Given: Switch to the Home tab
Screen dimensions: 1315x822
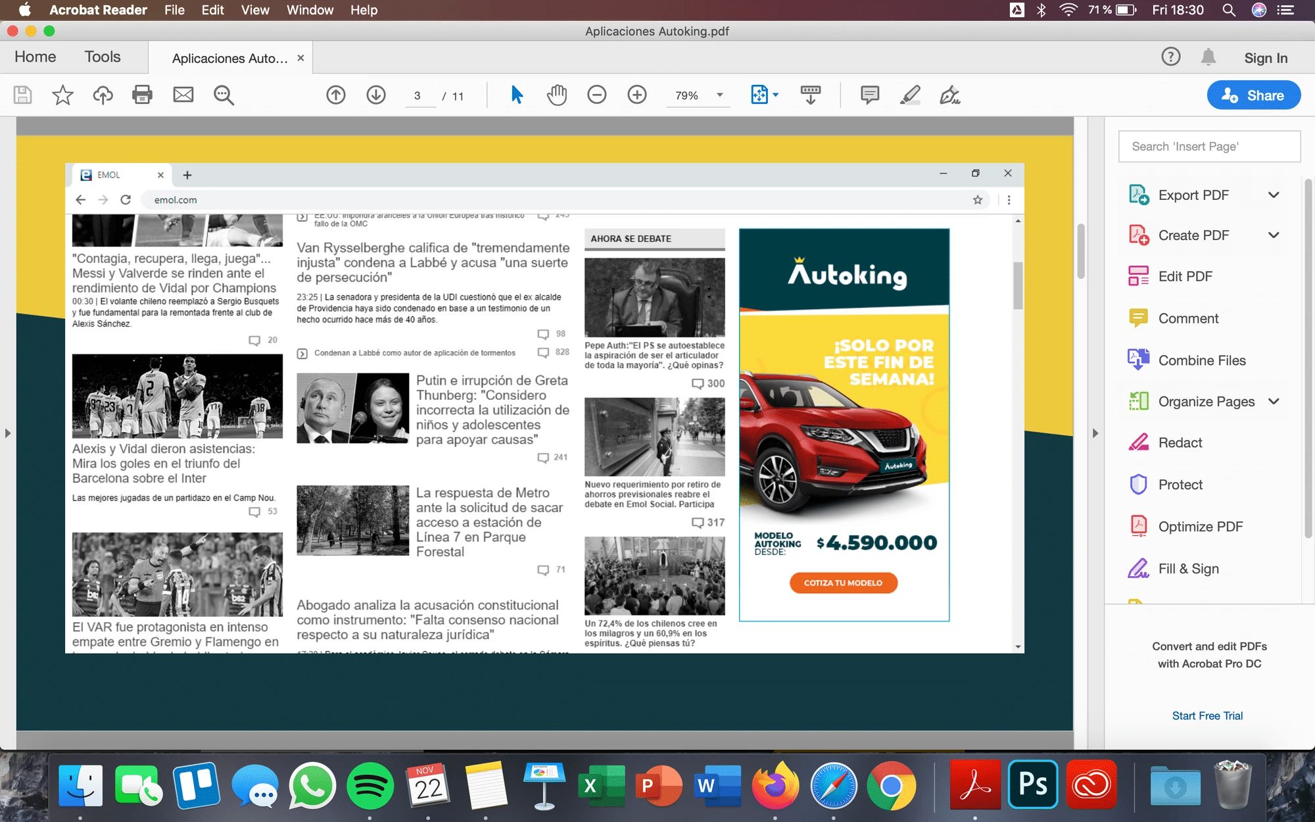Looking at the screenshot, I should pyautogui.click(x=36, y=57).
